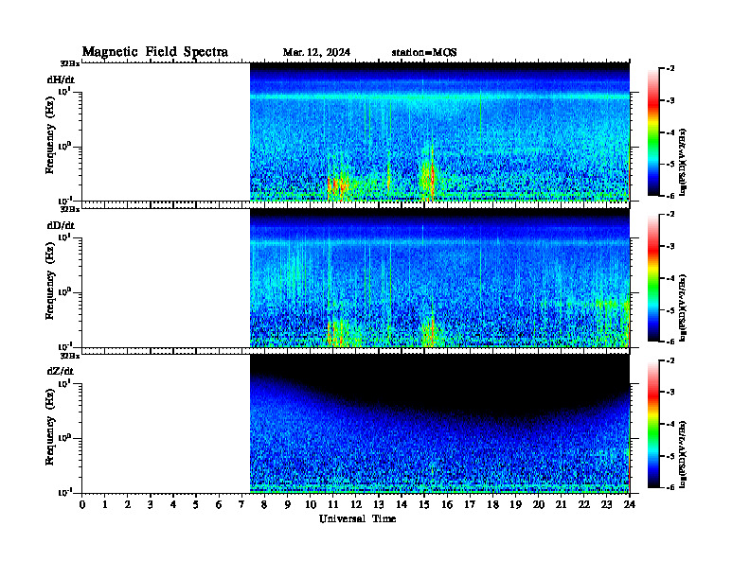Click hour tick label 1 on time axis

pyautogui.click(x=105, y=505)
